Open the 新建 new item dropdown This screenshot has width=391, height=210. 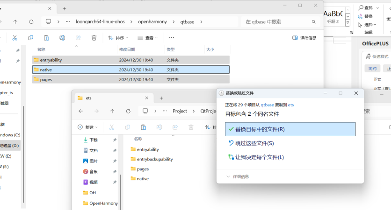[x=88, y=127]
